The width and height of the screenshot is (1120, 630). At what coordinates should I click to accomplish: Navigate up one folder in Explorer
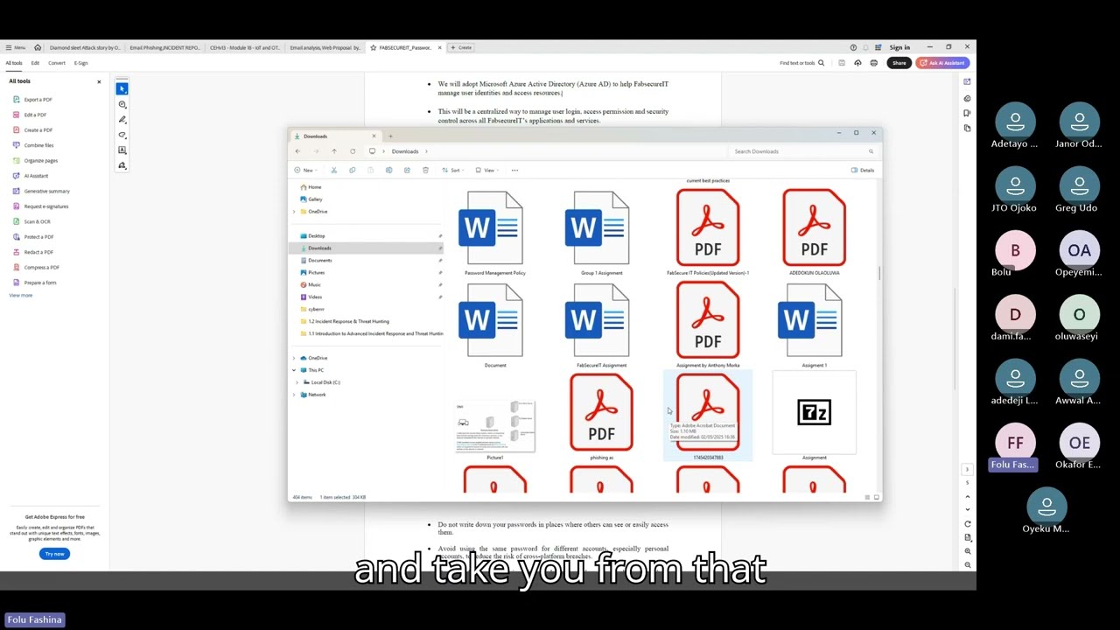[333, 151]
